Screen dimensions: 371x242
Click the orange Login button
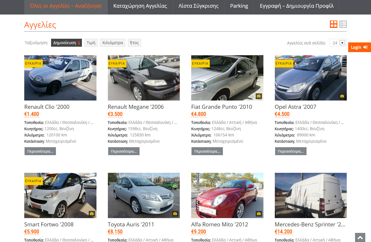(x=359, y=47)
